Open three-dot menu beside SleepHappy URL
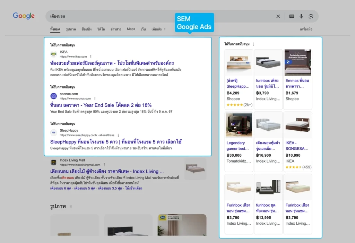 coord(118,135)
